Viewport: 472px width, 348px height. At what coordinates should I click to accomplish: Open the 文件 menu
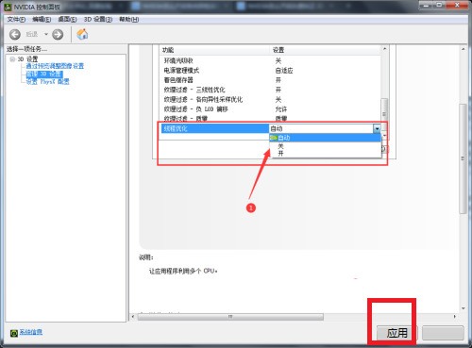[x=16, y=20]
